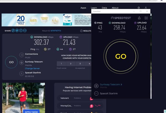
Task: Open result ID 16797767173 link
Action: pyautogui.click(x=55, y=31)
